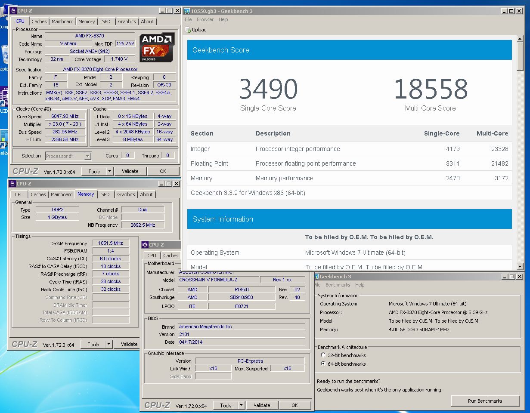530x413 pixels.
Task: Open SPD tab in top CPU-Z window
Action: [106, 22]
